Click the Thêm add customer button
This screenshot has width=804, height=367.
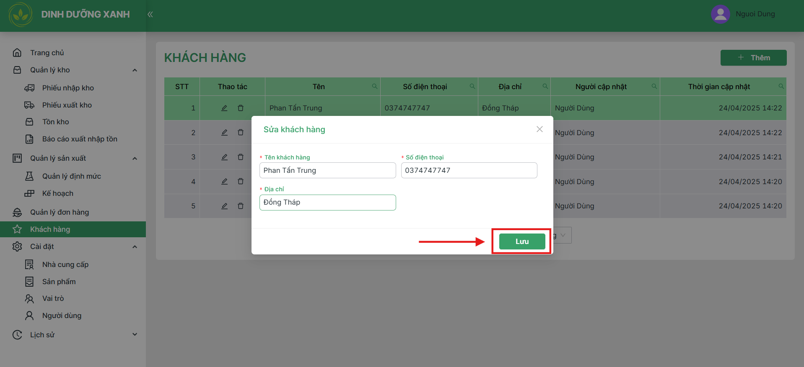(x=753, y=58)
